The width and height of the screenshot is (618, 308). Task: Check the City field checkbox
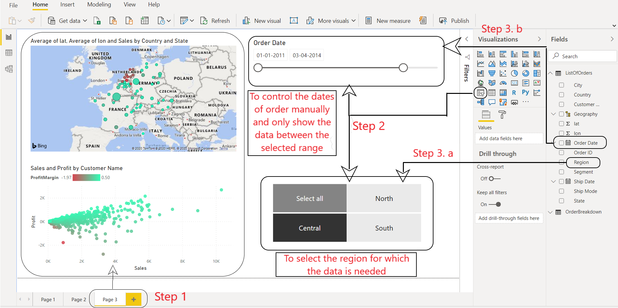point(561,85)
